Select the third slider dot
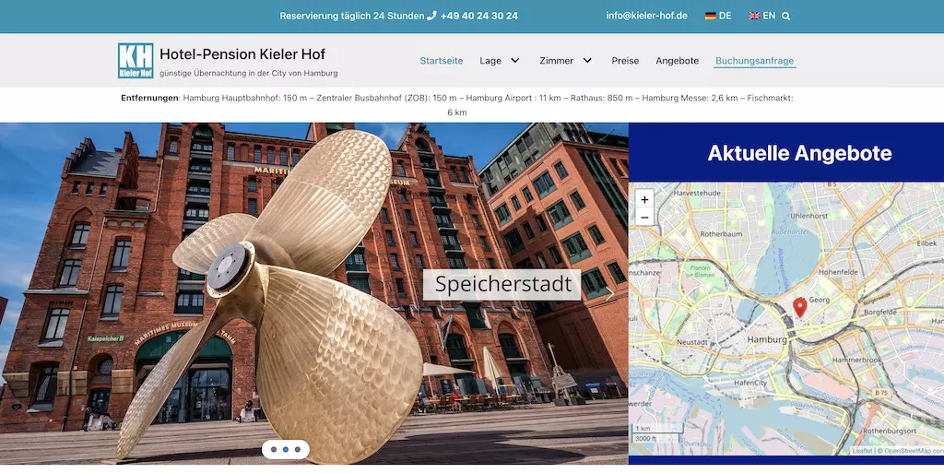Image resolution: width=944 pixels, height=473 pixels. click(298, 450)
